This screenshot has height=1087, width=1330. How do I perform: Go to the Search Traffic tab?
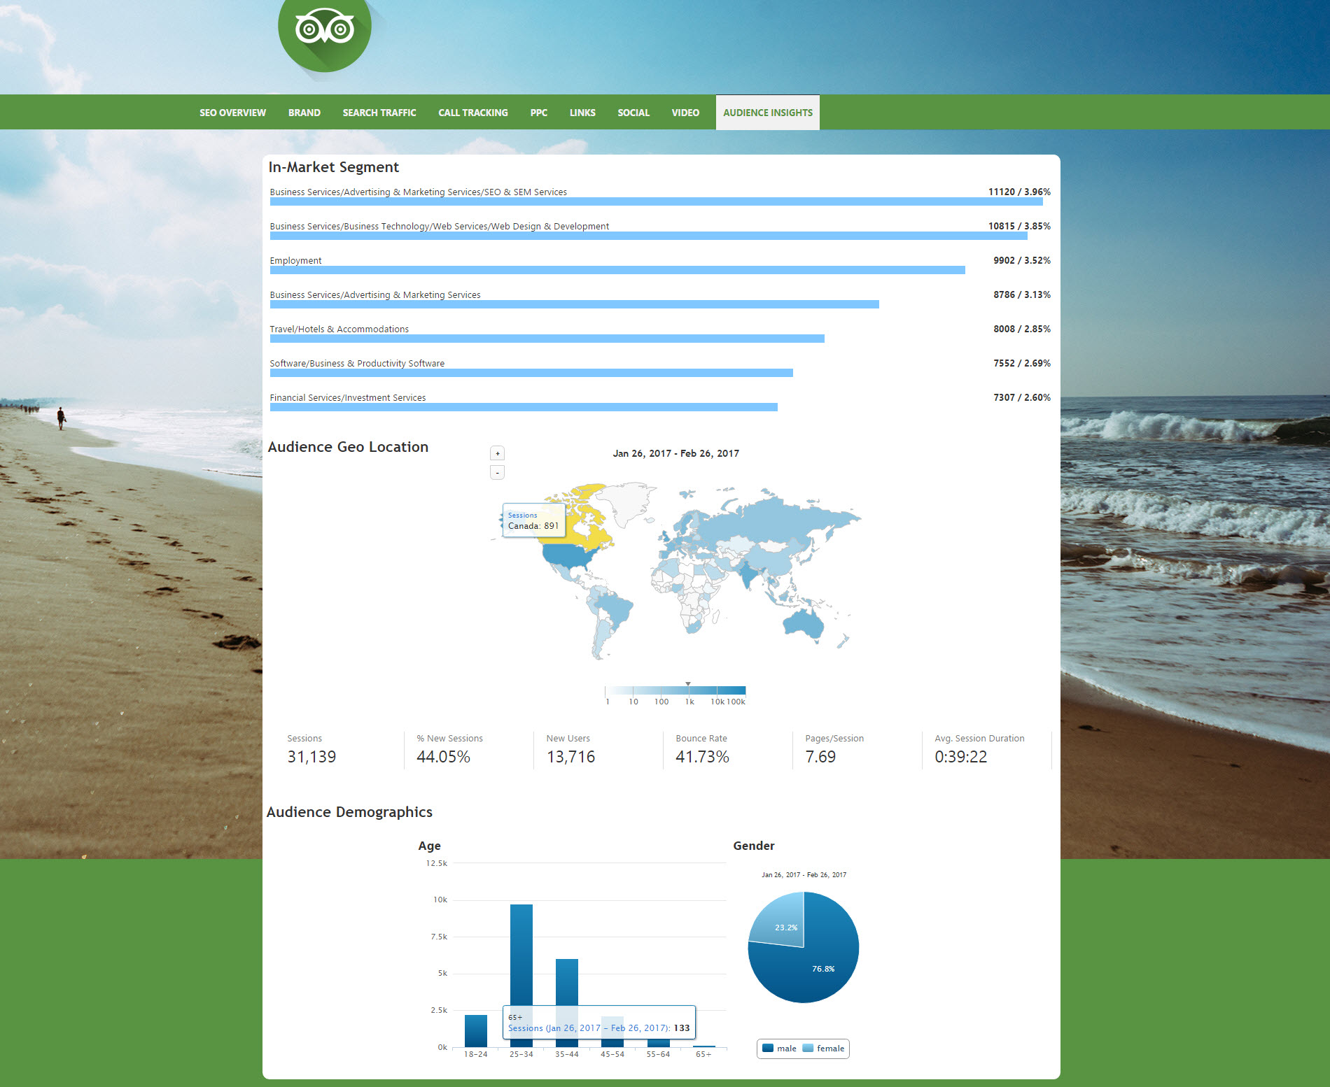[x=379, y=113]
